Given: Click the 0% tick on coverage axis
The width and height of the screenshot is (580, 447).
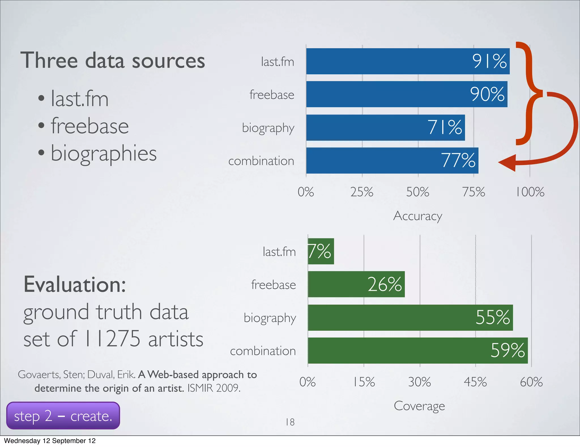Looking at the screenshot, I should click(x=308, y=382).
